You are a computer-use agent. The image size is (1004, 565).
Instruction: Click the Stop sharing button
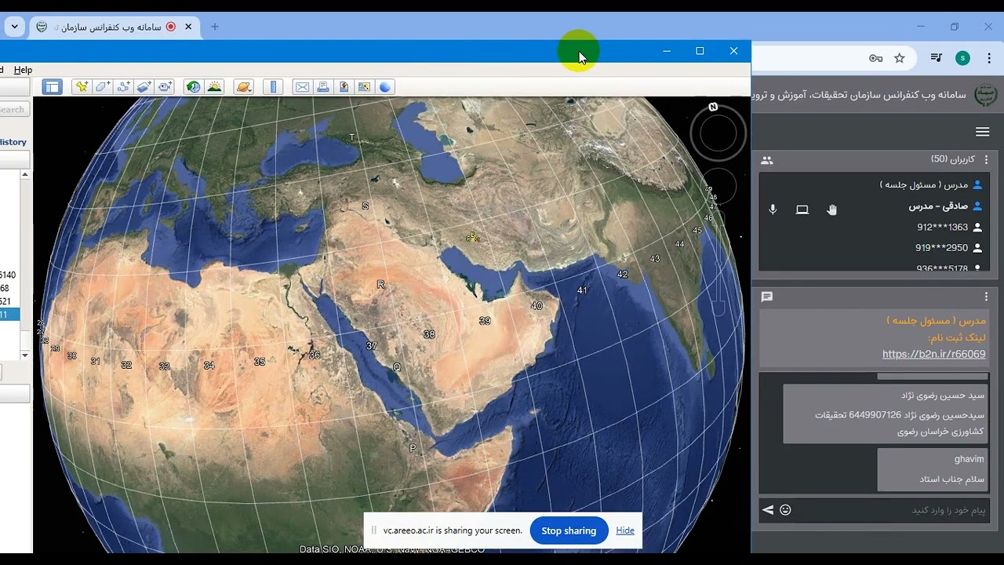click(569, 530)
